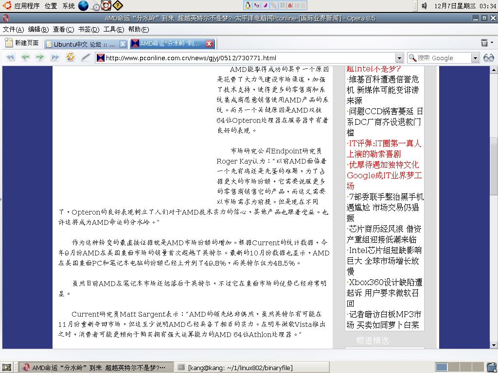This screenshot has height=373, width=498.
Task: Click the new page icon in the tab bar
Action: tap(9, 43)
